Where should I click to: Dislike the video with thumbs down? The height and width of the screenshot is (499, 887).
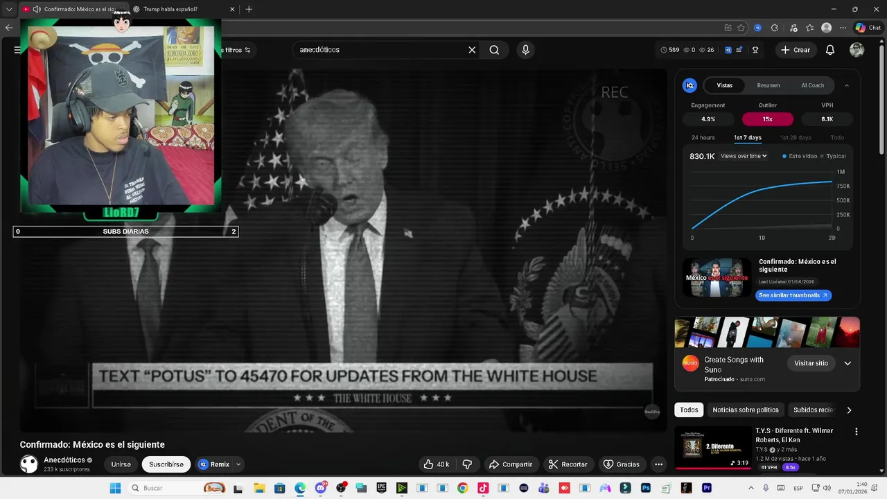click(x=467, y=464)
